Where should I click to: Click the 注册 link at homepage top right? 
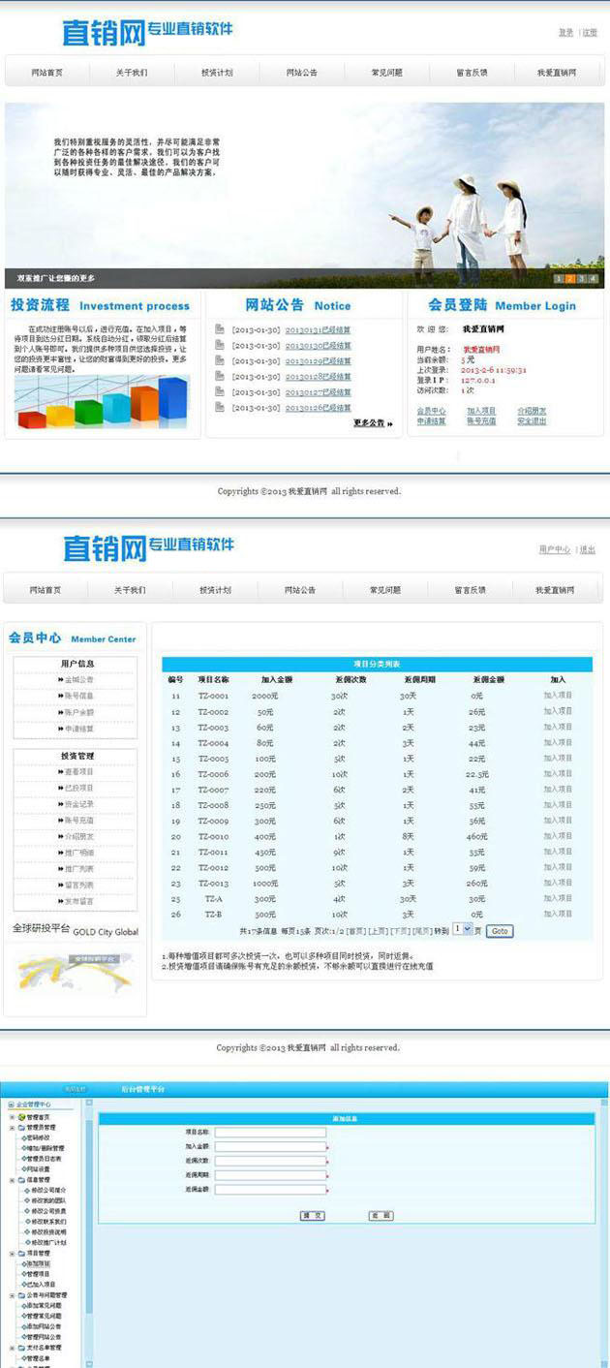point(590,32)
